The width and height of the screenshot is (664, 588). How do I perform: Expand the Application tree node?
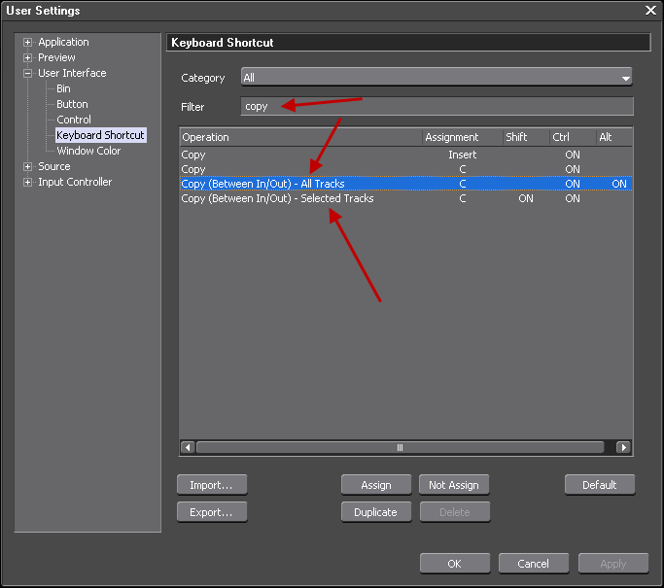click(x=27, y=43)
